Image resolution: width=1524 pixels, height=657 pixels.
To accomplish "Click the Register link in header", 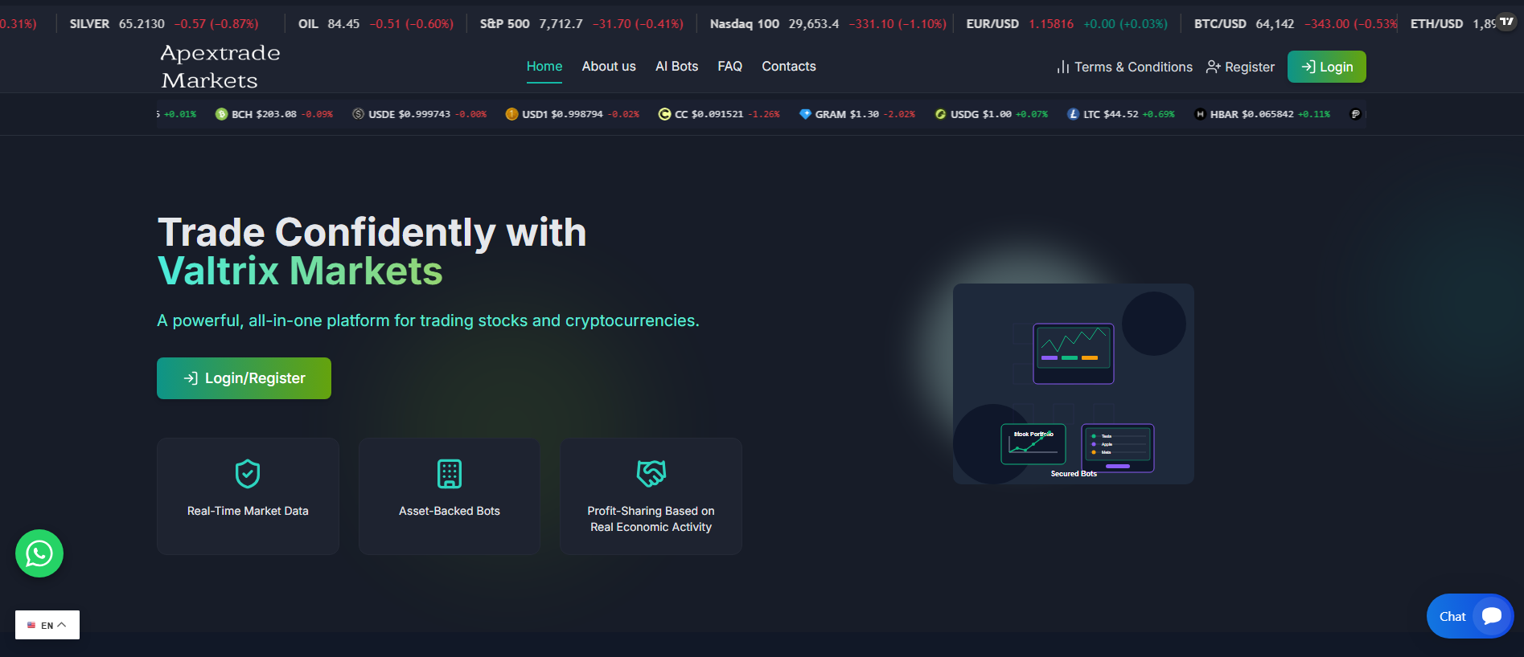I will click(1240, 67).
